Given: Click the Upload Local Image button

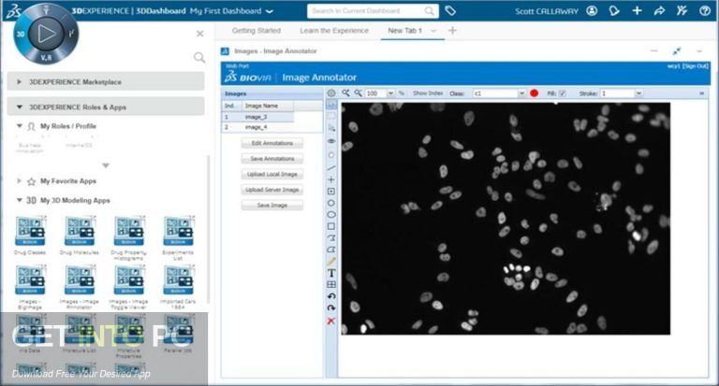Looking at the screenshot, I should coord(271,174).
